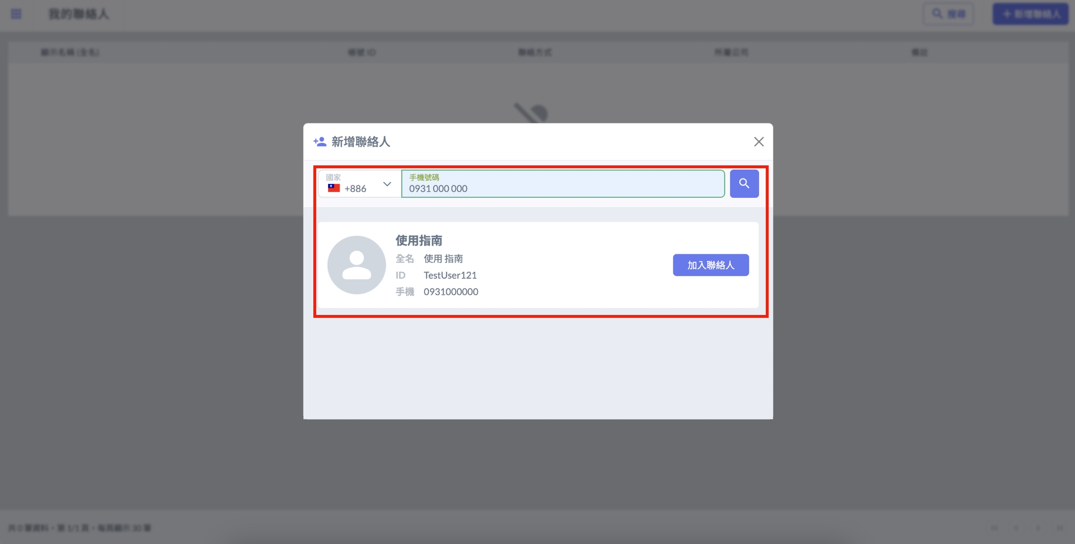Screen dimensions: 1075x544
Task: Go to previous page pagination arrow
Action: (1016, 528)
